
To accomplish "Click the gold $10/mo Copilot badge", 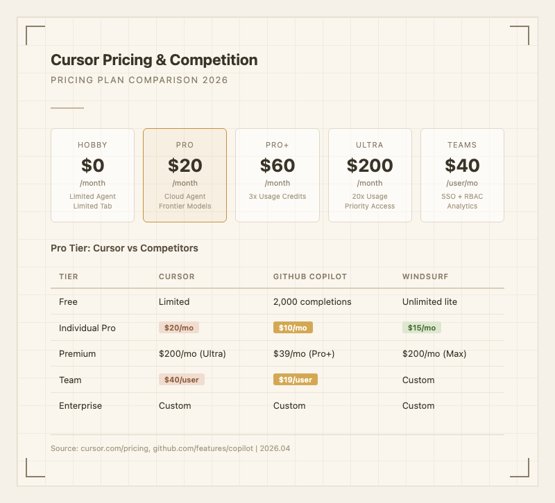I will coord(294,328).
